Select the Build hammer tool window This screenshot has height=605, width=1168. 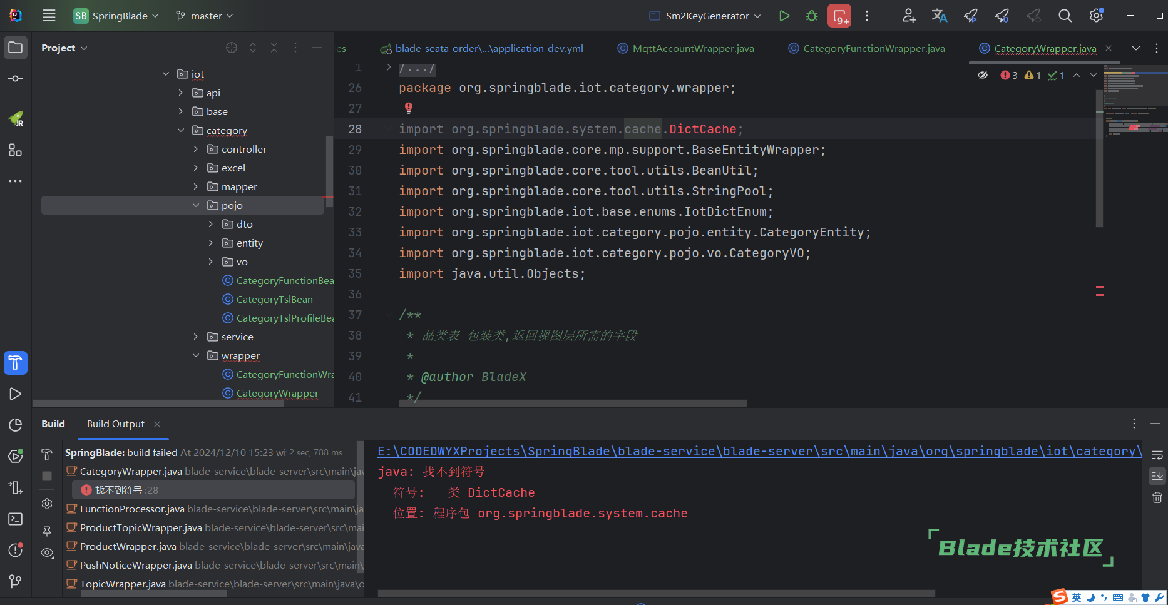[16, 363]
